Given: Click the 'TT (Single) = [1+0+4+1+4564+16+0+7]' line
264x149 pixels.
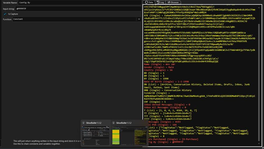Looking at the screenshot, I should tap(168, 113).
